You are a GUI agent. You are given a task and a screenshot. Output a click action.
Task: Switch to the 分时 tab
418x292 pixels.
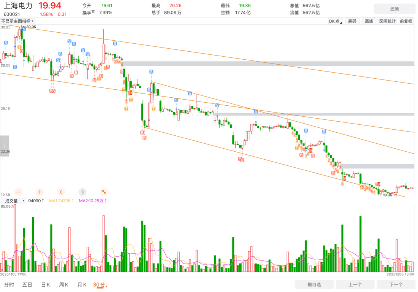9,285
